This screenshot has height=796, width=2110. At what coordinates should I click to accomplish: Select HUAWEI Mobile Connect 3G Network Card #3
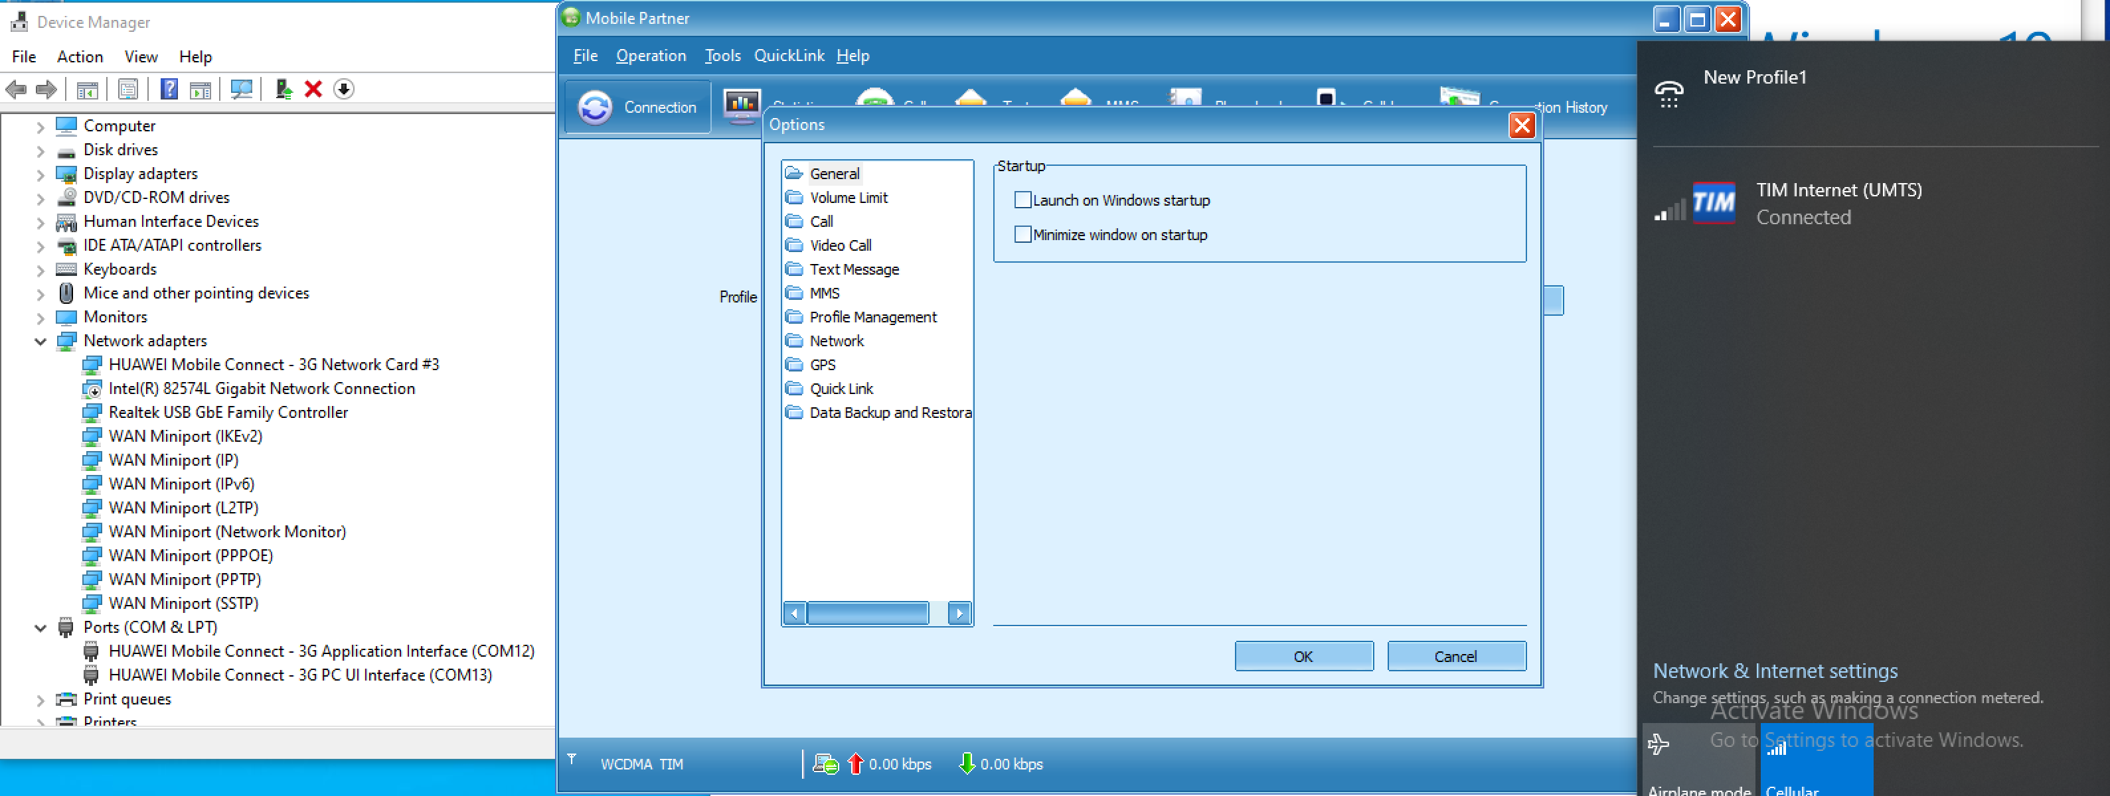tap(274, 364)
